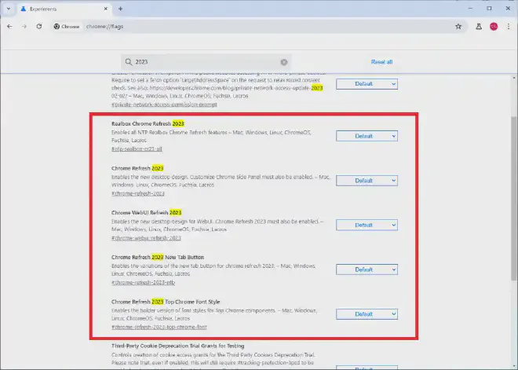Minimize the Chrome window

tap(470, 9)
